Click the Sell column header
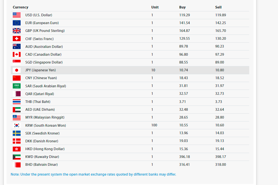 [x=218, y=7]
